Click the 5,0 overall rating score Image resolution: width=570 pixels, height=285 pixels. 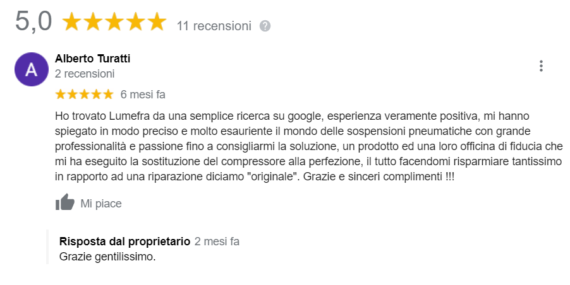[x=33, y=22]
